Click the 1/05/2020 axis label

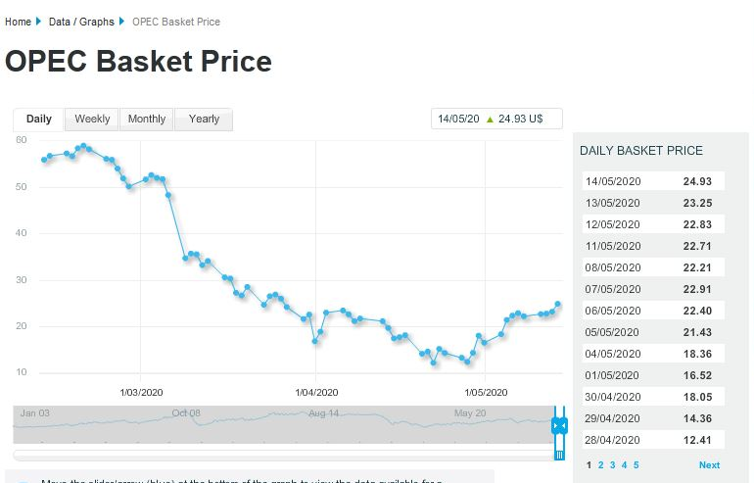pos(486,393)
